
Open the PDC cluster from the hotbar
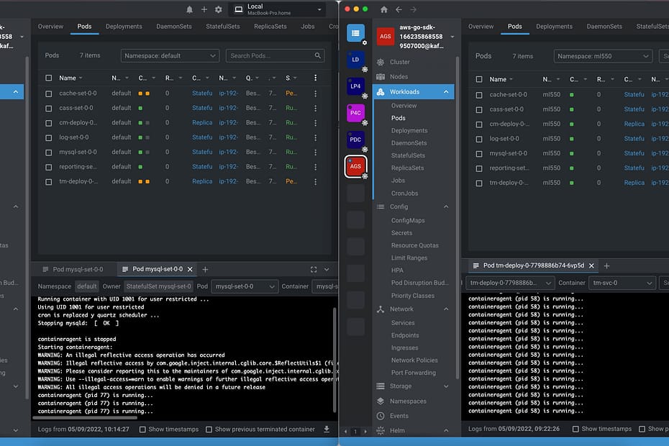355,140
